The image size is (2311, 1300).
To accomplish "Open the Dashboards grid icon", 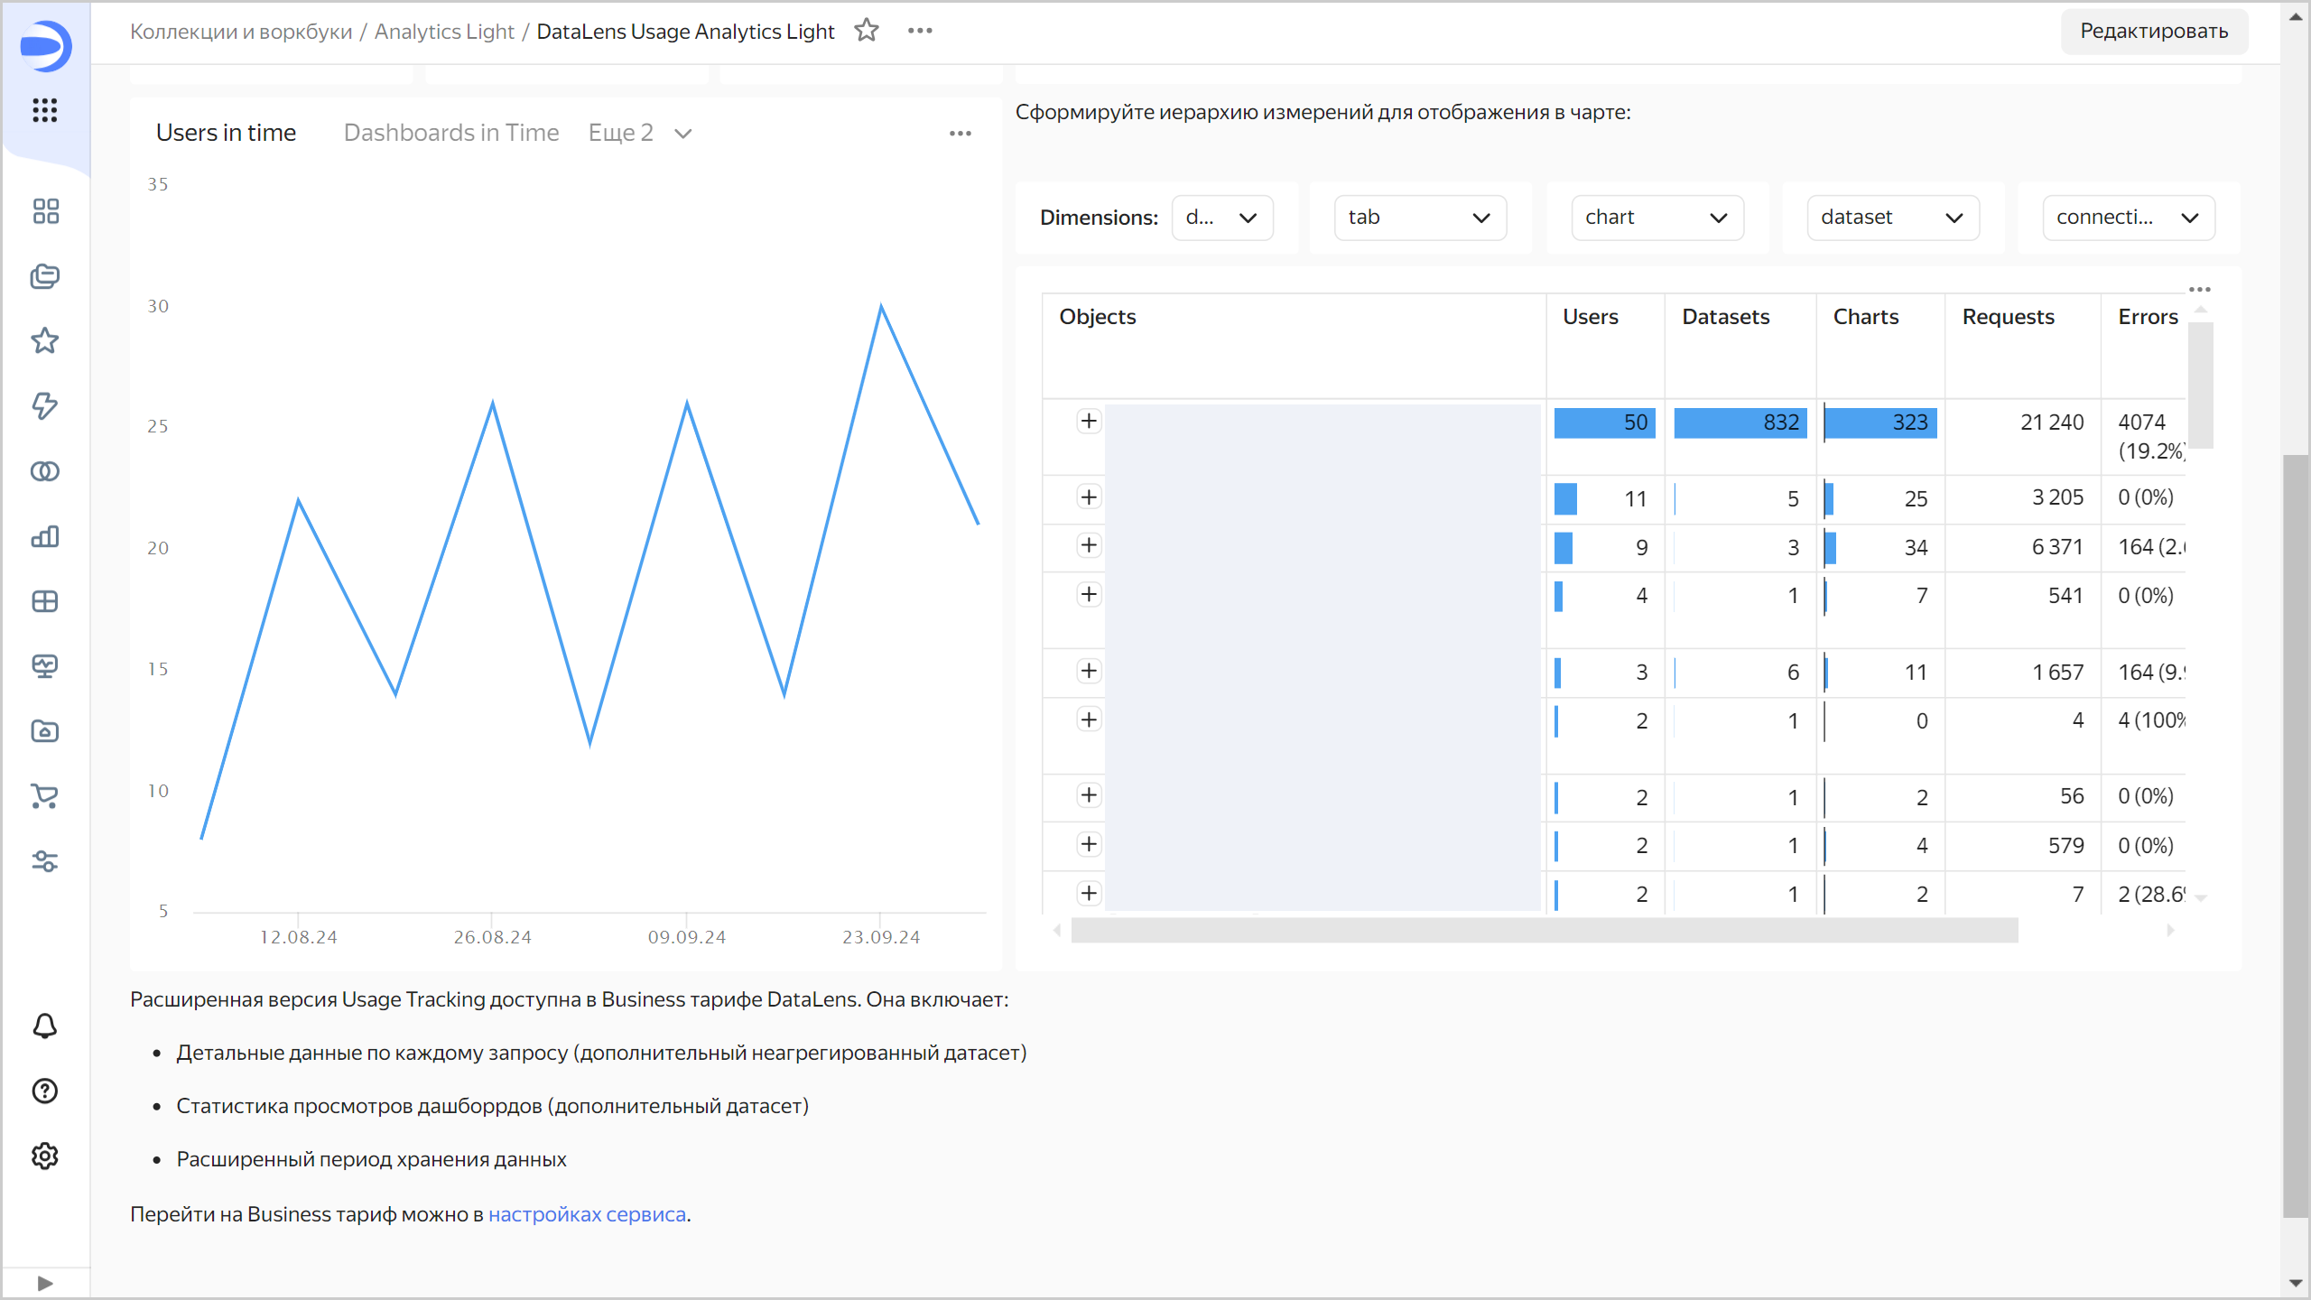I will pyautogui.click(x=44, y=211).
